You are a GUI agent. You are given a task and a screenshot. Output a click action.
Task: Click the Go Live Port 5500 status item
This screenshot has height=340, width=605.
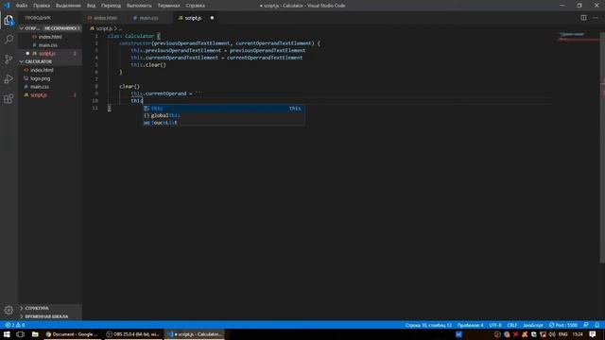tap(563, 325)
